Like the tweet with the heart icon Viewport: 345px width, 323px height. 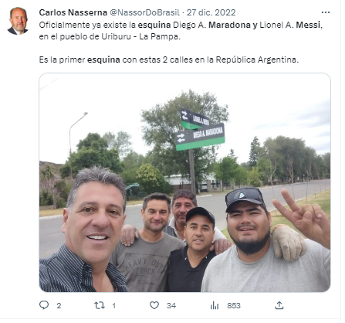pos(154,305)
